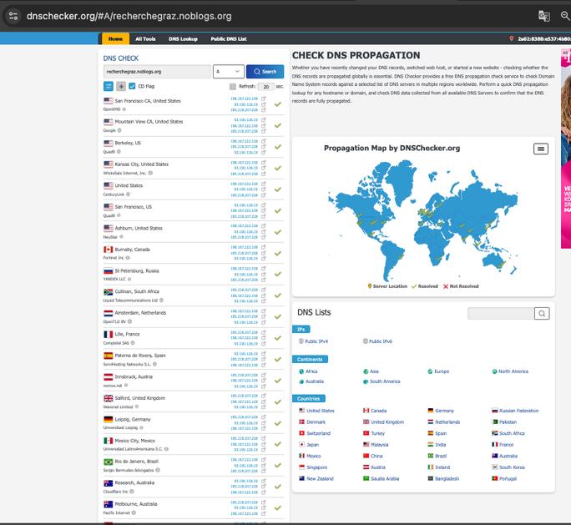Viewport: 571px width, 525px height.
Task: Click the DNS Lists search input field
Action: tap(500, 313)
